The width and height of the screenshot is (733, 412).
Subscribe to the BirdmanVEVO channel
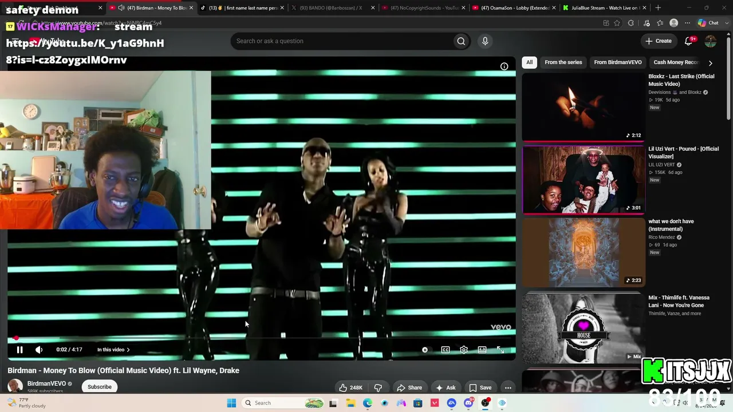point(100,387)
